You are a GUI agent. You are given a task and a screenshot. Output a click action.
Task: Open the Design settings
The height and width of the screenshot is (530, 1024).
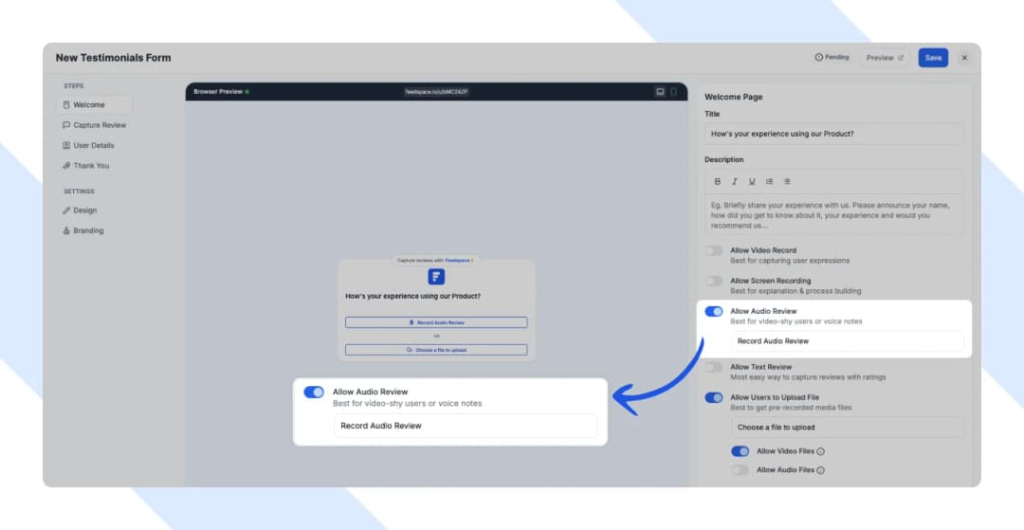pos(80,210)
